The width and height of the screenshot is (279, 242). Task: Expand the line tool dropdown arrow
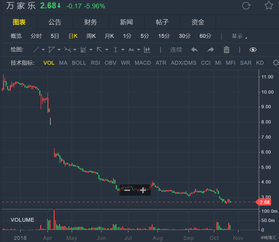click(43, 50)
